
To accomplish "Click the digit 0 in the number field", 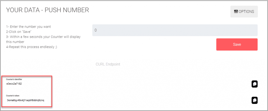I will coord(96,30).
